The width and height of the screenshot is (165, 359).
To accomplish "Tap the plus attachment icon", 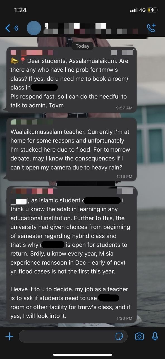I will [9, 336].
